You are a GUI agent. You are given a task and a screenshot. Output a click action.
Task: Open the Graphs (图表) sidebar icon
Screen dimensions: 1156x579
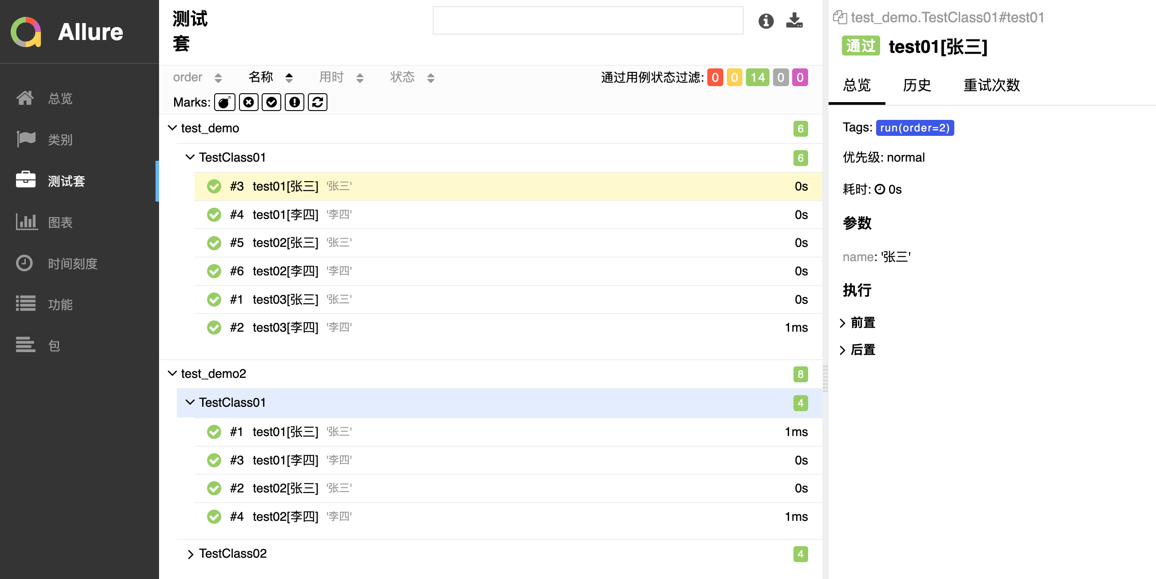pyautogui.click(x=26, y=222)
